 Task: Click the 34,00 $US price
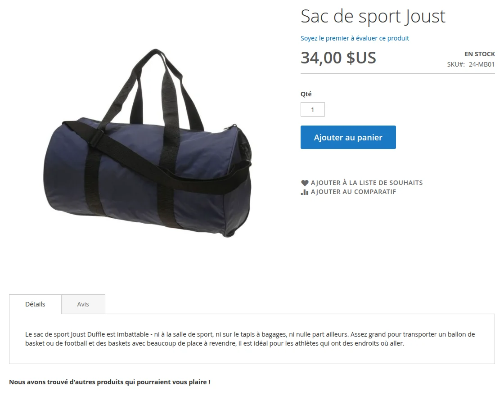click(x=338, y=58)
